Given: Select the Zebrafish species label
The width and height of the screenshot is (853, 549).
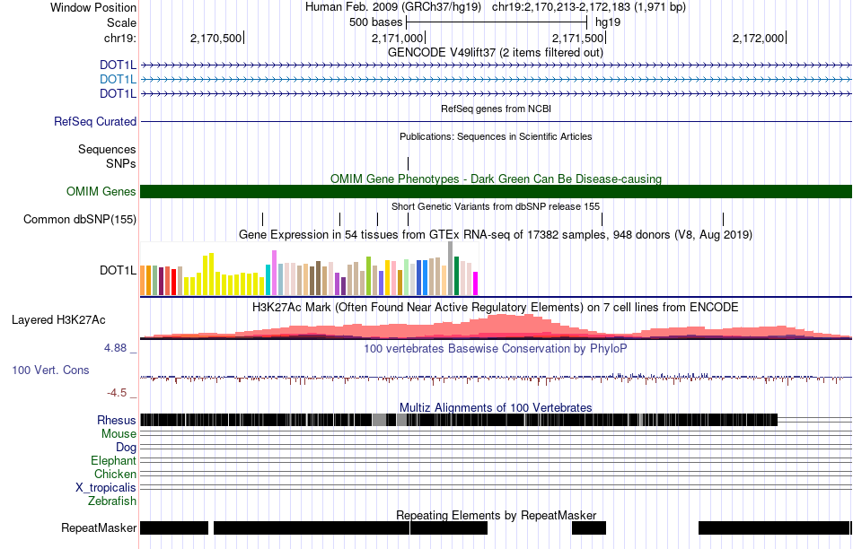Looking at the screenshot, I should pyautogui.click(x=112, y=501).
